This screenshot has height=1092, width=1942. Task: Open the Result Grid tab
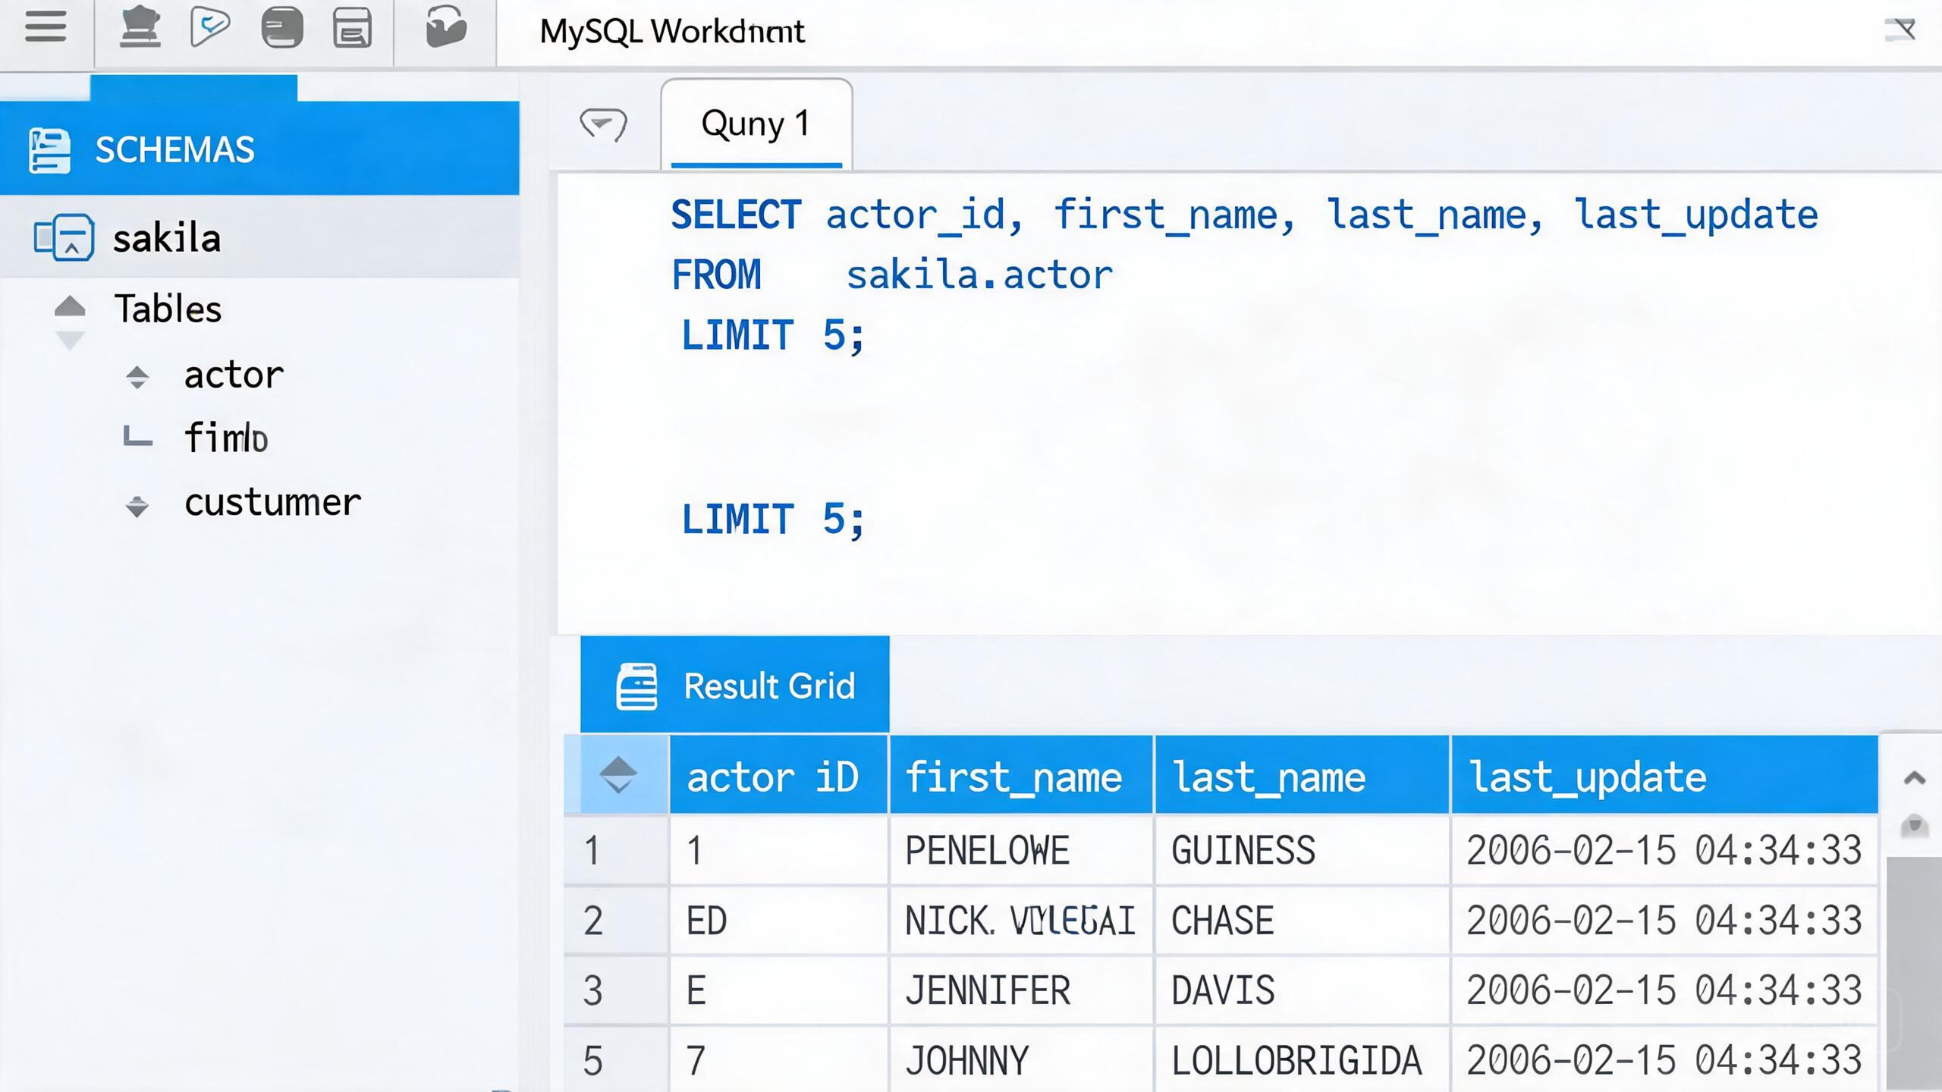[x=734, y=685]
